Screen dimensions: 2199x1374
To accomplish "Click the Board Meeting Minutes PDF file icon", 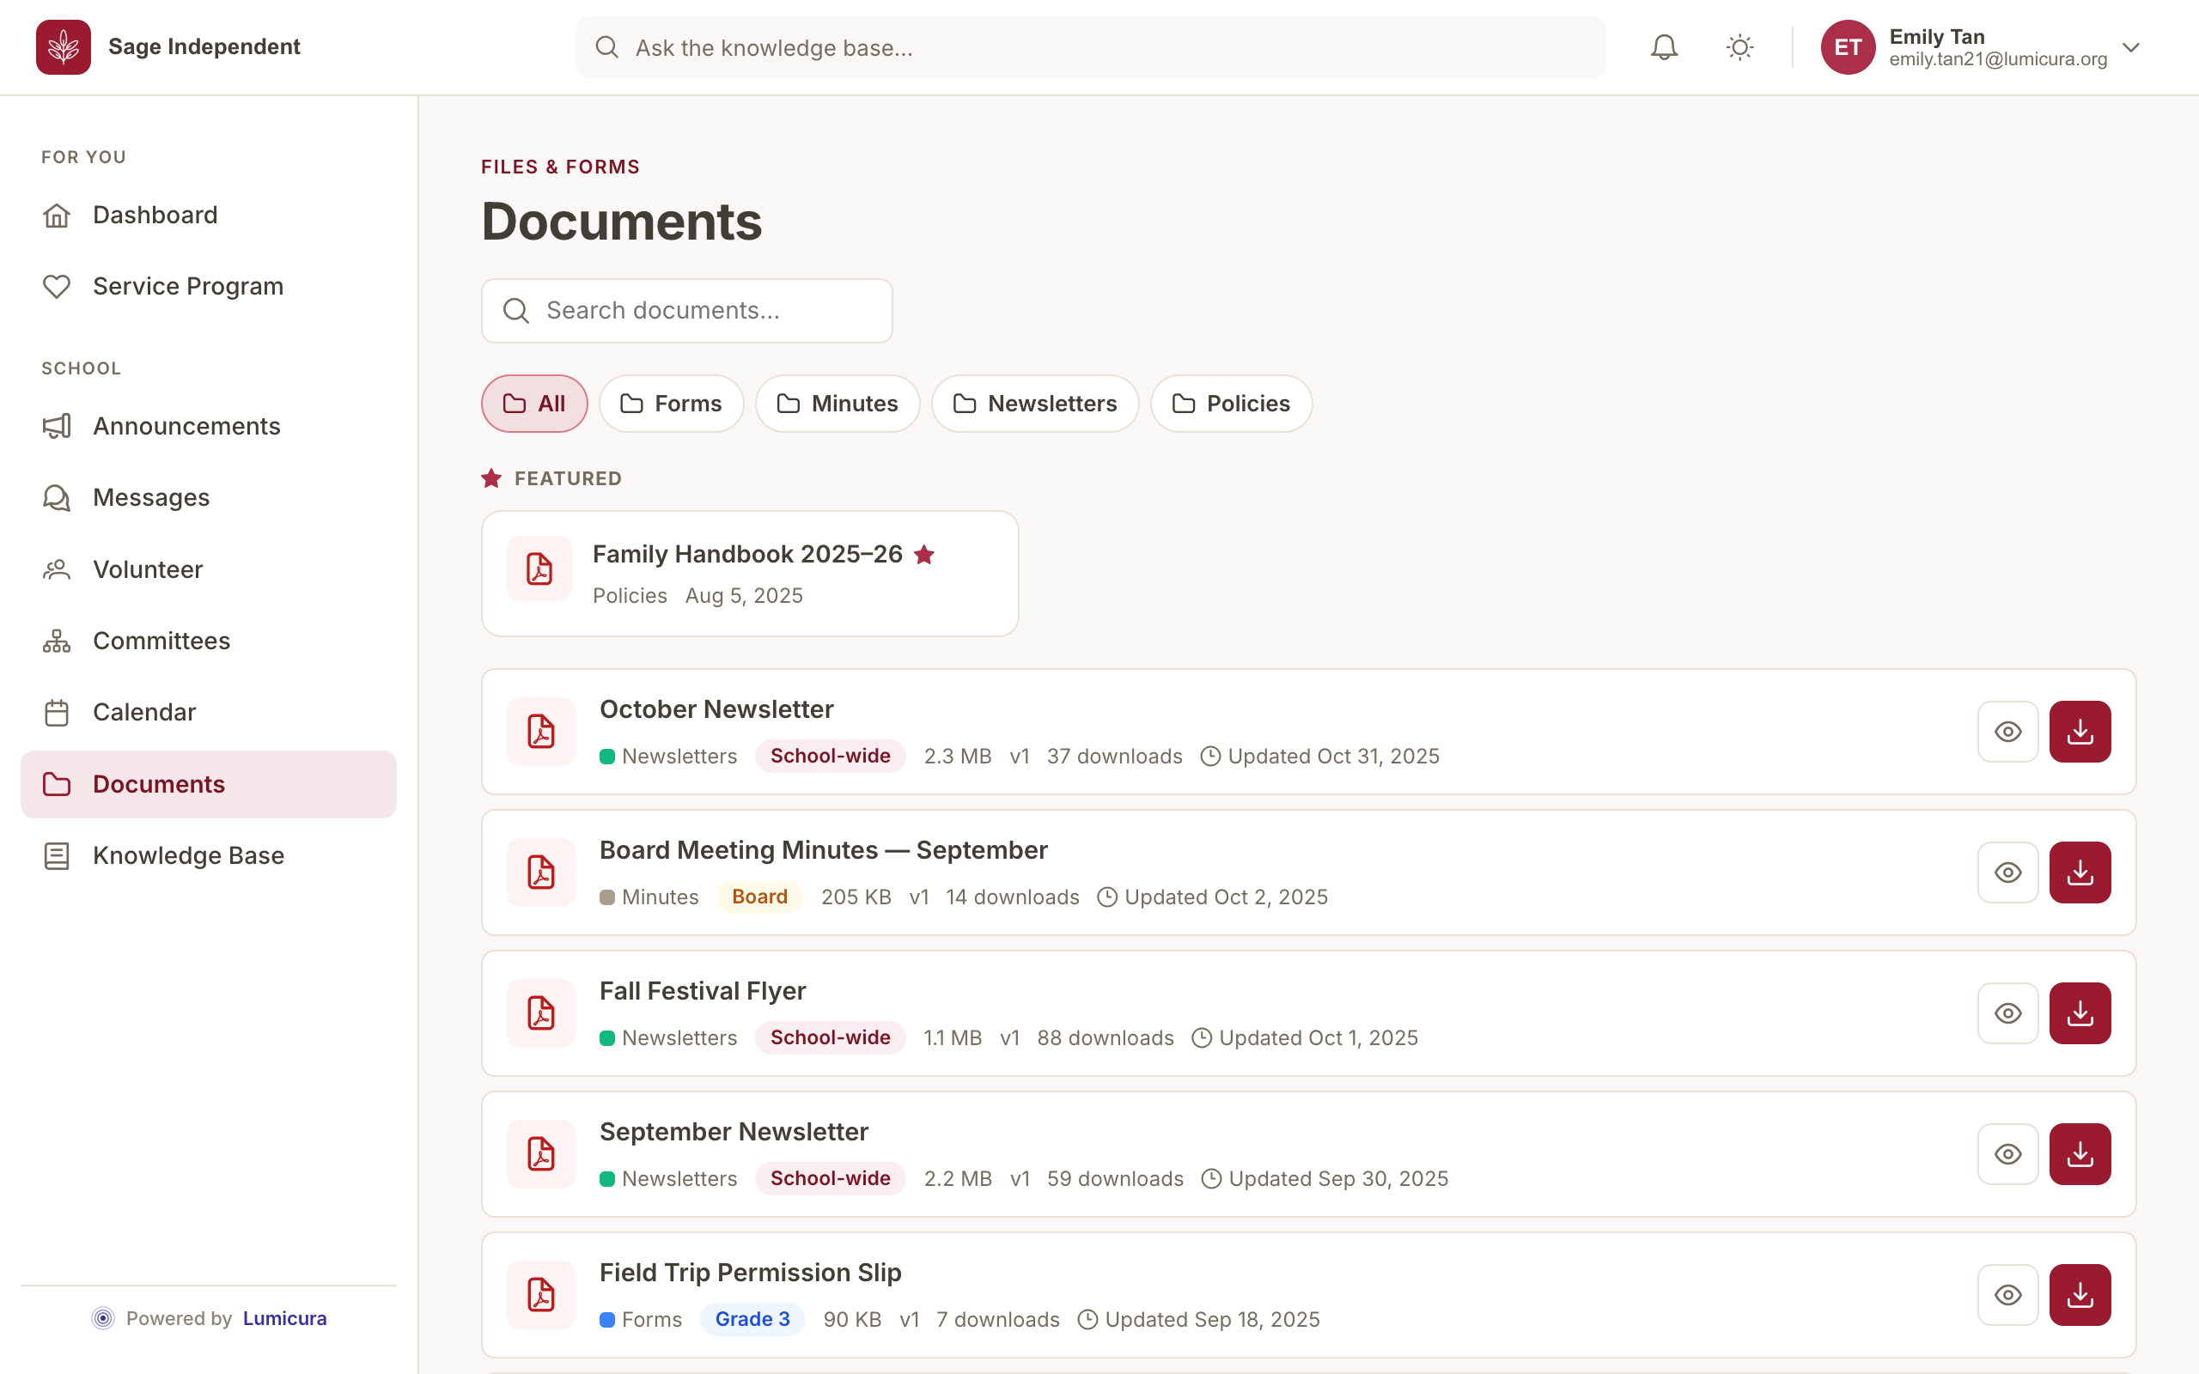I will pos(541,872).
